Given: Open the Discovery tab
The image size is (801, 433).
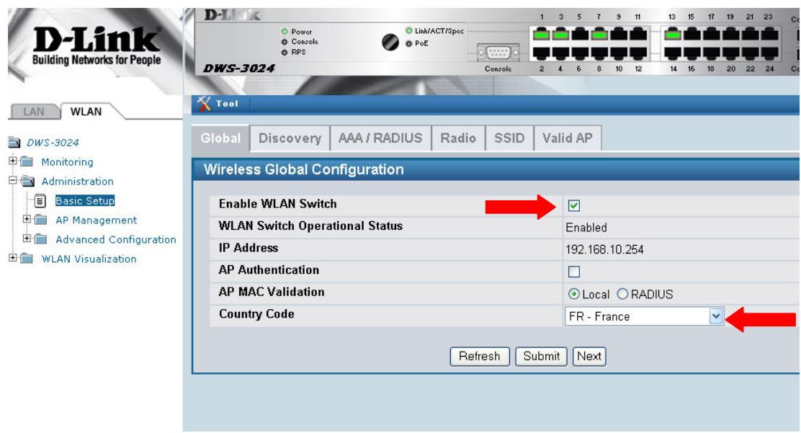Looking at the screenshot, I should coord(290,138).
